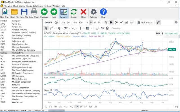The width and height of the screenshot is (180, 112).
Task: Open a file with Open File icon
Action: click(x=14, y=13)
